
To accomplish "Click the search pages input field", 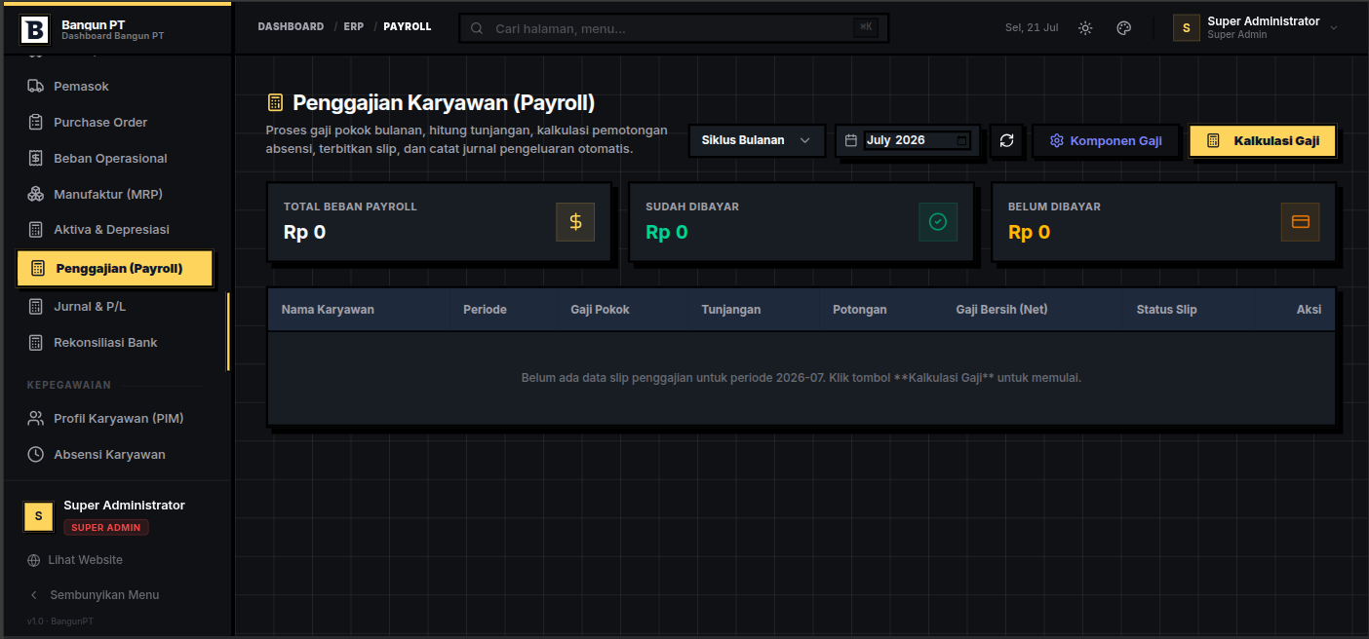I will pyautogui.click(x=674, y=28).
